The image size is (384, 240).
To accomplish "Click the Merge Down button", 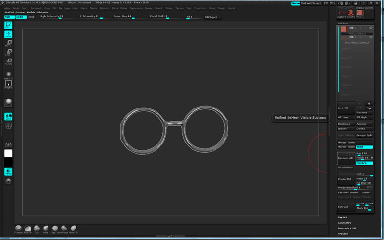I will [x=355, y=142].
